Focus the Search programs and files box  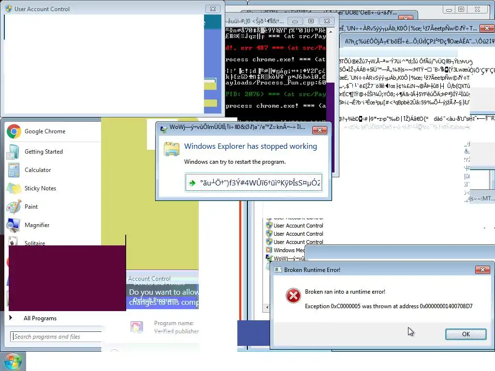pos(56,337)
